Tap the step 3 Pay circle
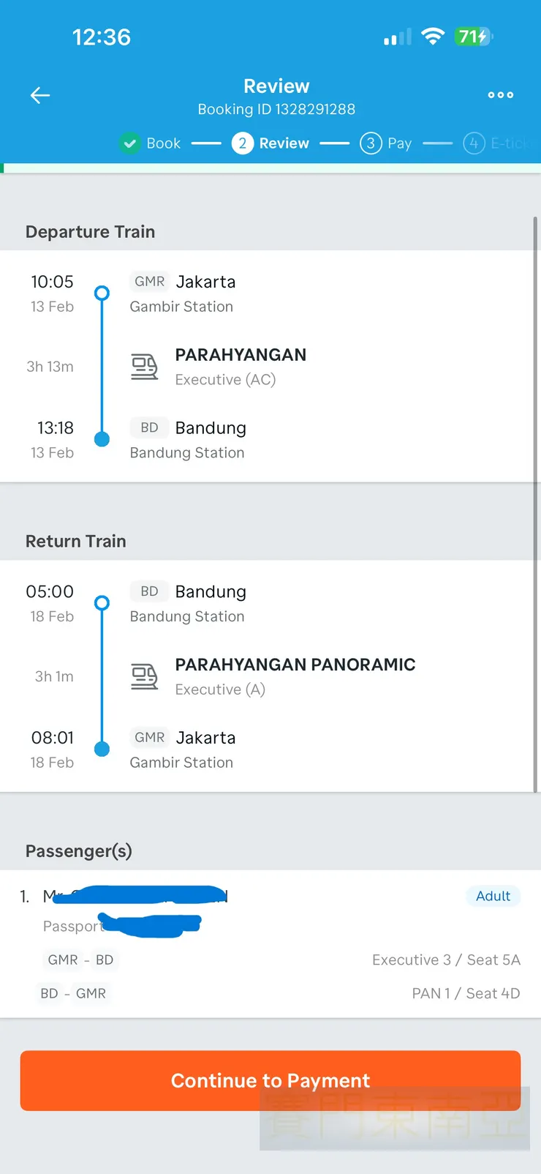The image size is (541, 1174). point(371,143)
